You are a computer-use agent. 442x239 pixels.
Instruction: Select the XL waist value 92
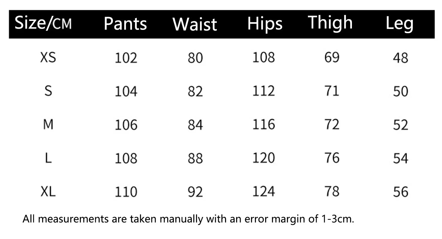tap(195, 191)
